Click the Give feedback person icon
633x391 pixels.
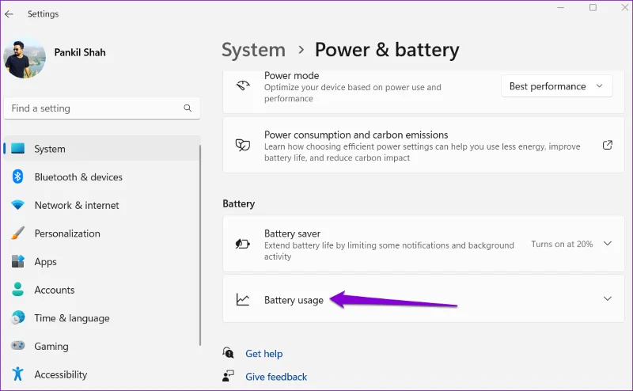(228, 376)
